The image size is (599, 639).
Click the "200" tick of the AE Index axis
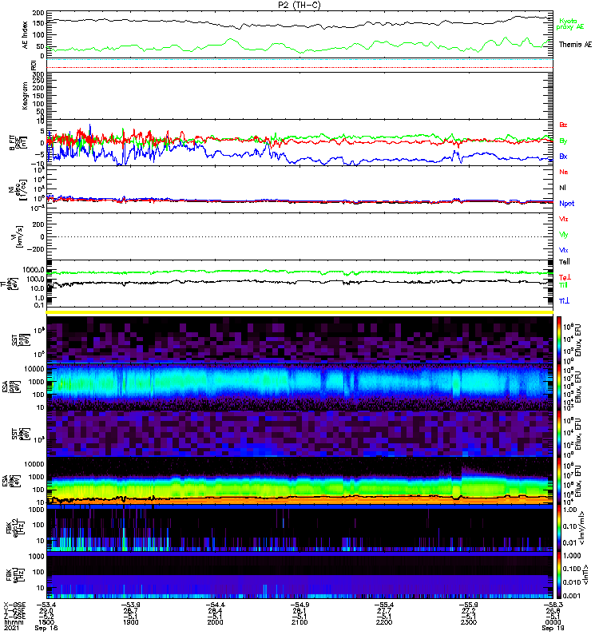pyautogui.click(x=38, y=13)
